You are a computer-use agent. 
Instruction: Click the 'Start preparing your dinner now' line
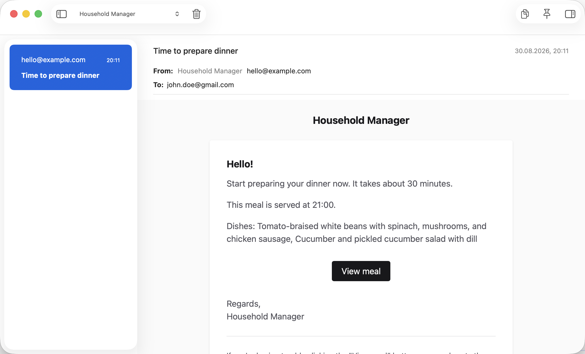[x=340, y=184]
